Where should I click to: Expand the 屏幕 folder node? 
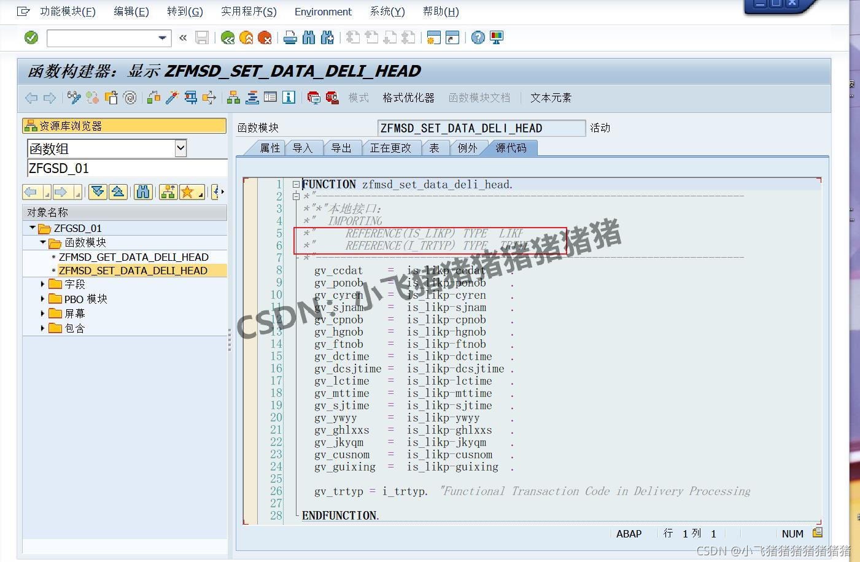[x=42, y=314]
